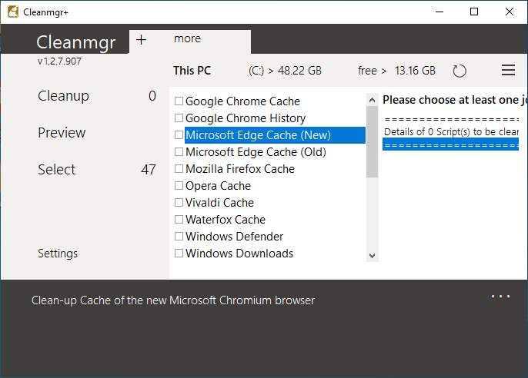
Task: Click the Clean-up Cache description text
Action: [173, 300]
